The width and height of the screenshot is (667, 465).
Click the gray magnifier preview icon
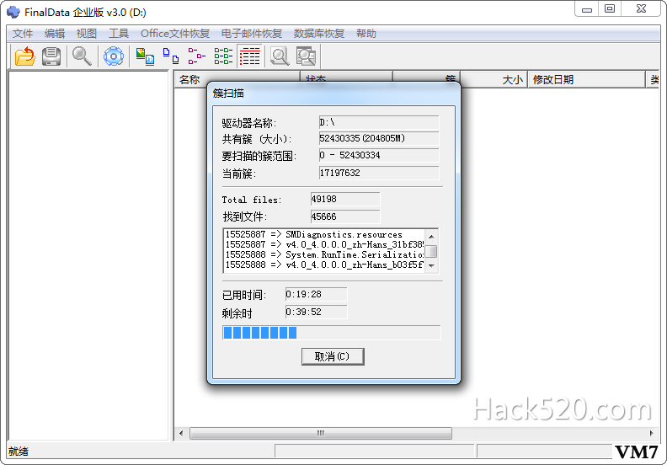click(x=280, y=56)
